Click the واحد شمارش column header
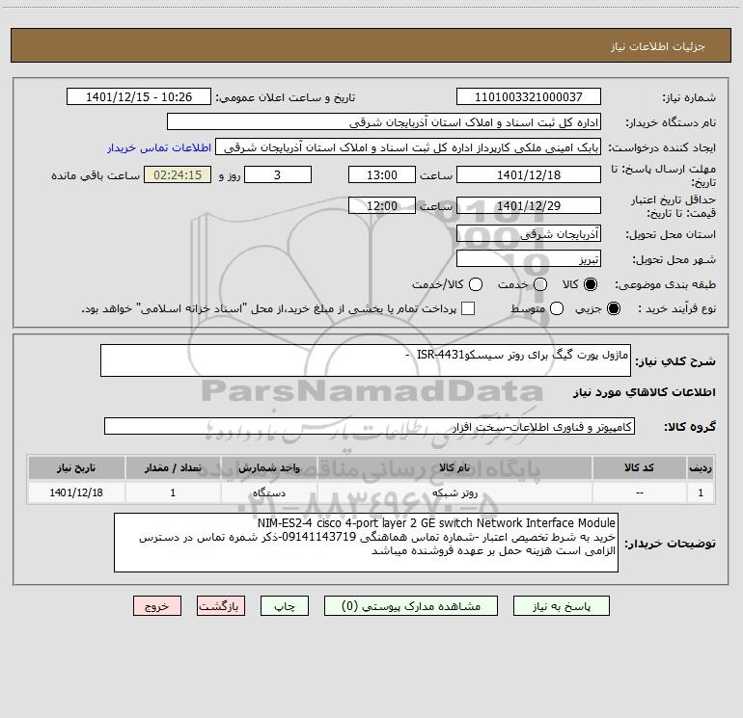This screenshot has height=718, width=743. pos(268,467)
